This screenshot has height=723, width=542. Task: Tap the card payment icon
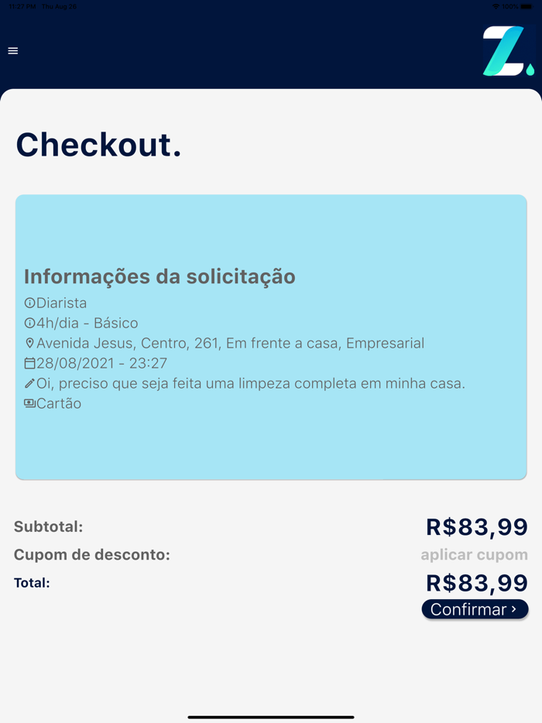click(29, 403)
